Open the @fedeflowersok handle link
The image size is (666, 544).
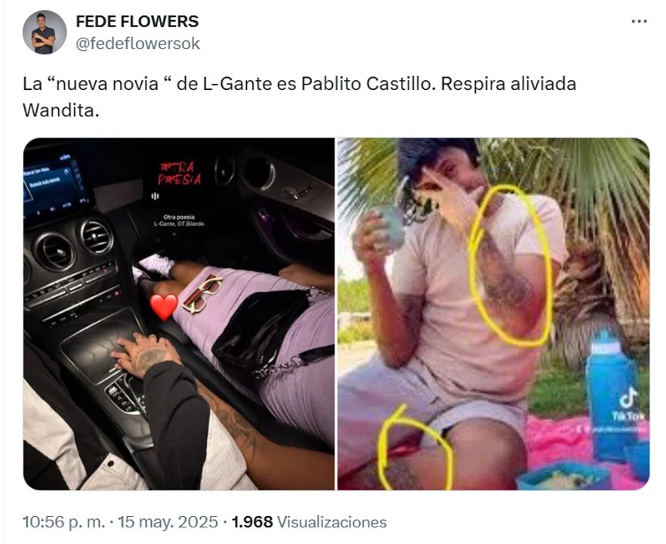point(137,43)
